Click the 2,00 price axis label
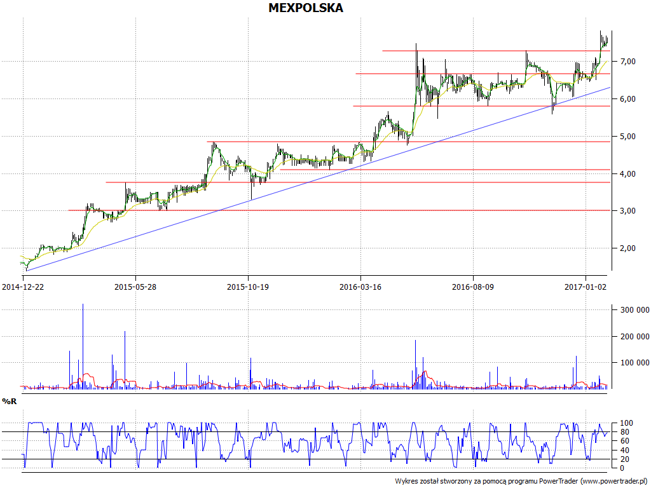This screenshot has width=651, height=488. (x=628, y=248)
